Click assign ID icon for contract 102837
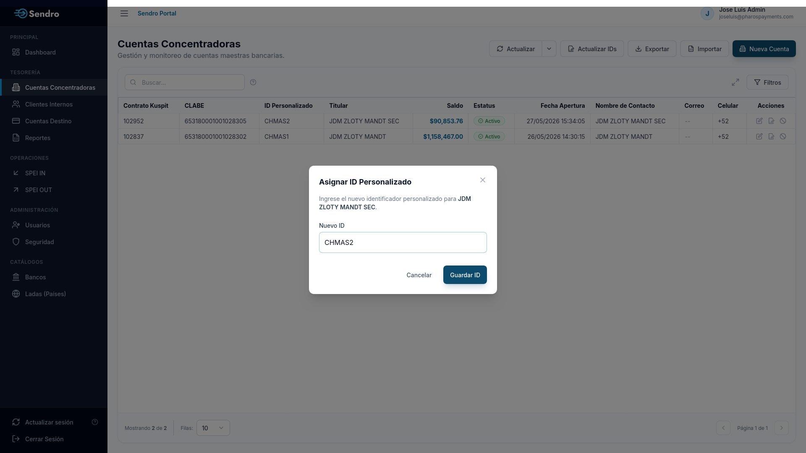Viewport: 806px width, 453px height. click(771, 136)
